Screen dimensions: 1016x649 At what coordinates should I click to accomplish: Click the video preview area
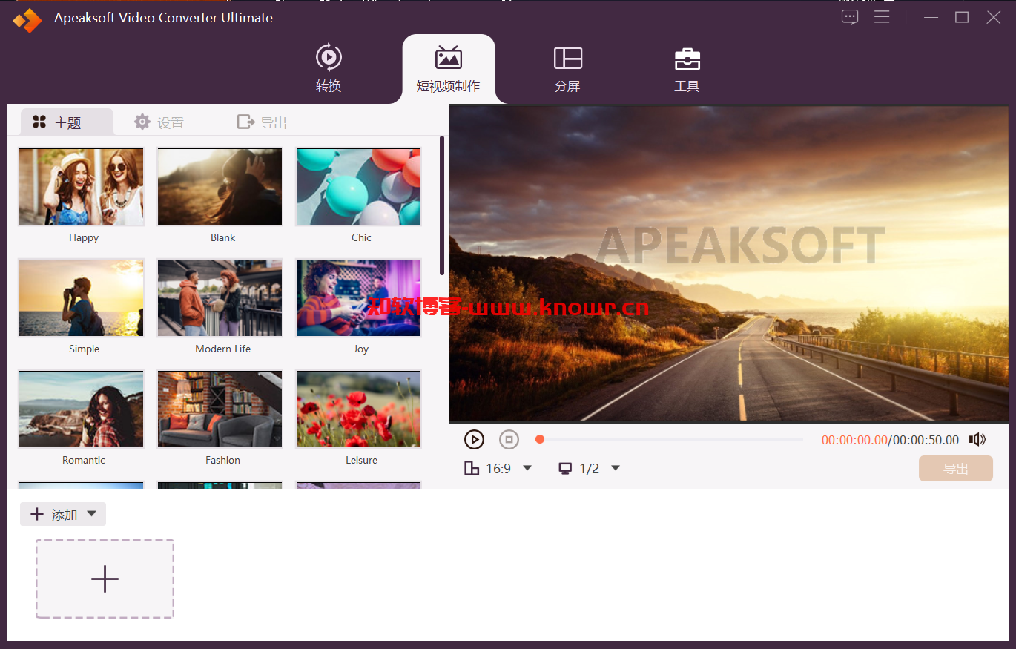(x=729, y=264)
